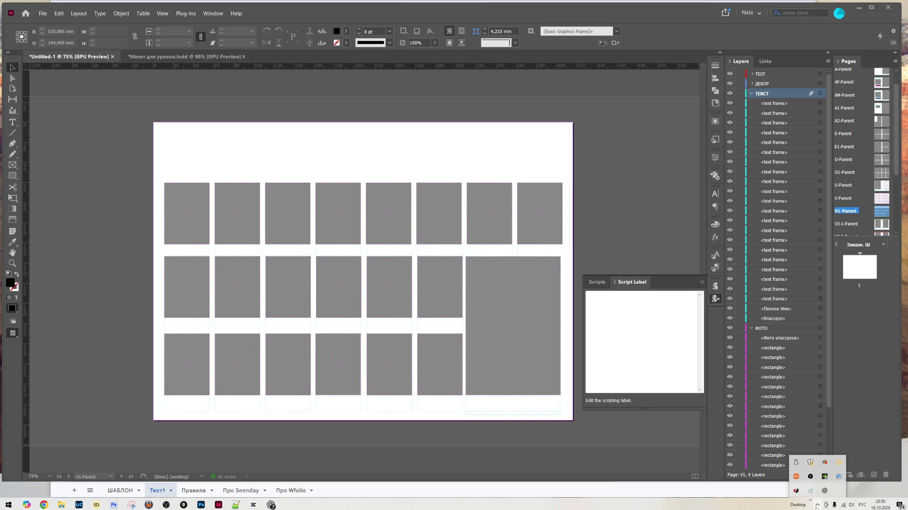
Task: Select the Direct Selection tool
Action: click(12, 78)
